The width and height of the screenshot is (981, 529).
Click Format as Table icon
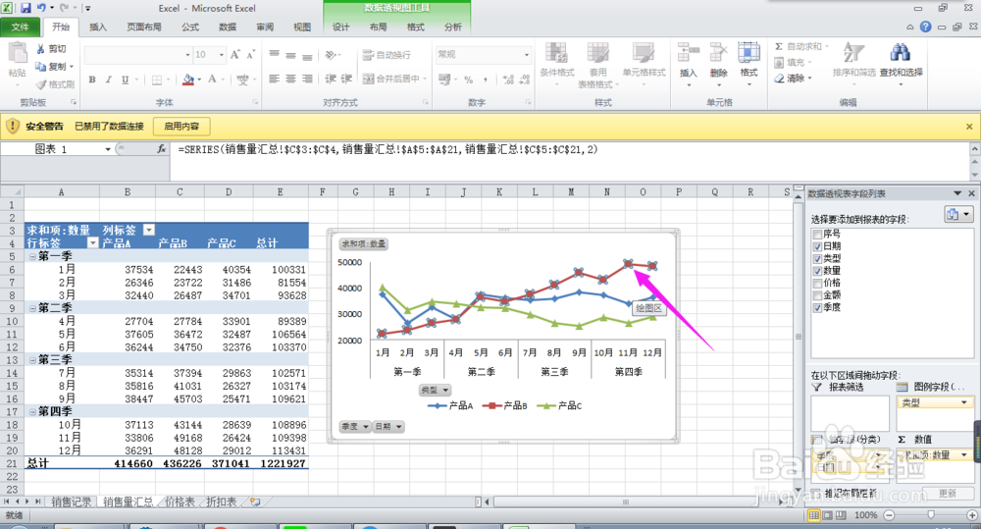(x=597, y=54)
